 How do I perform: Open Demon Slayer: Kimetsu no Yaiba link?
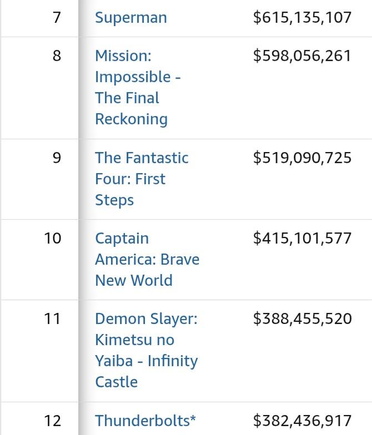pos(146,350)
